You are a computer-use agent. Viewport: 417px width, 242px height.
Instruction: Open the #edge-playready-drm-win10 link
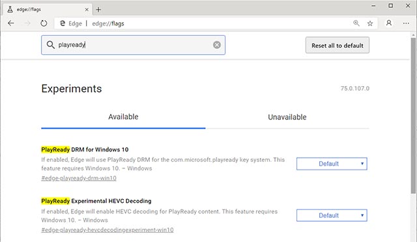(x=79, y=178)
